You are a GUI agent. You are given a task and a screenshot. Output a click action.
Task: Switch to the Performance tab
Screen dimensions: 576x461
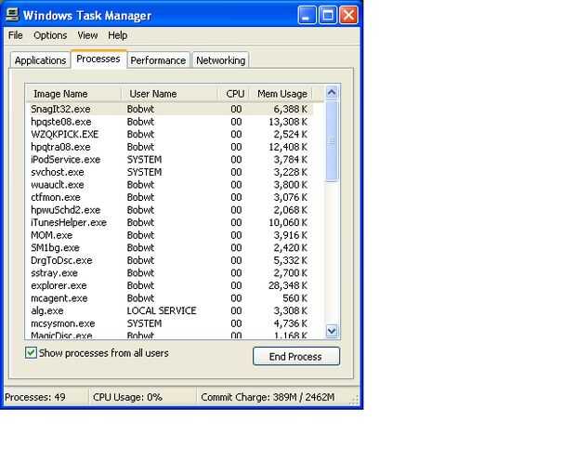158,60
